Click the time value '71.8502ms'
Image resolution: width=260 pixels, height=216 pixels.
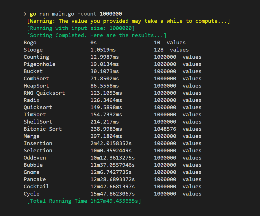tap(105, 79)
